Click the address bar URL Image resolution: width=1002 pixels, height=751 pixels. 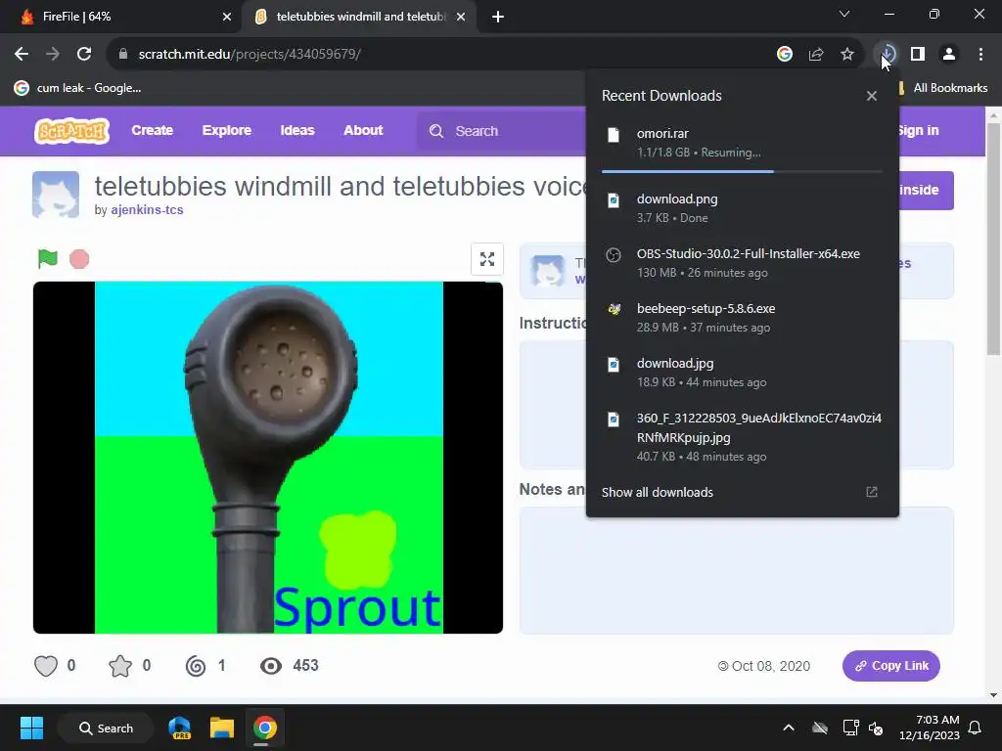coord(250,55)
